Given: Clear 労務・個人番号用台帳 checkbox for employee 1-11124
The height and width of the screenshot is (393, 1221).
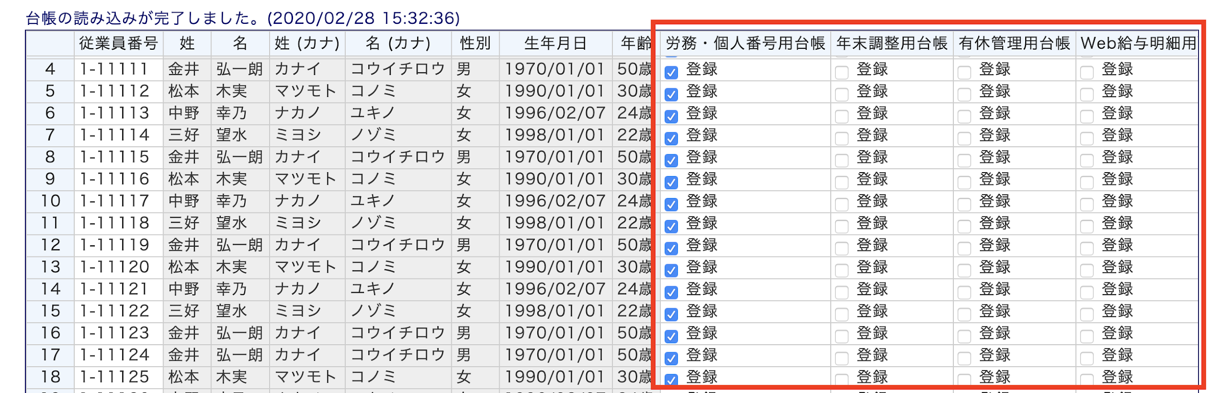Looking at the screenshot, I should (x=671, y=358).
